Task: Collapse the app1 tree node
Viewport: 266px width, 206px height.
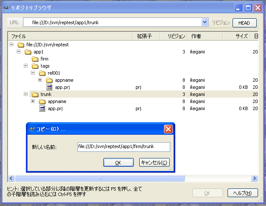Action: click(x=19, y=52)
